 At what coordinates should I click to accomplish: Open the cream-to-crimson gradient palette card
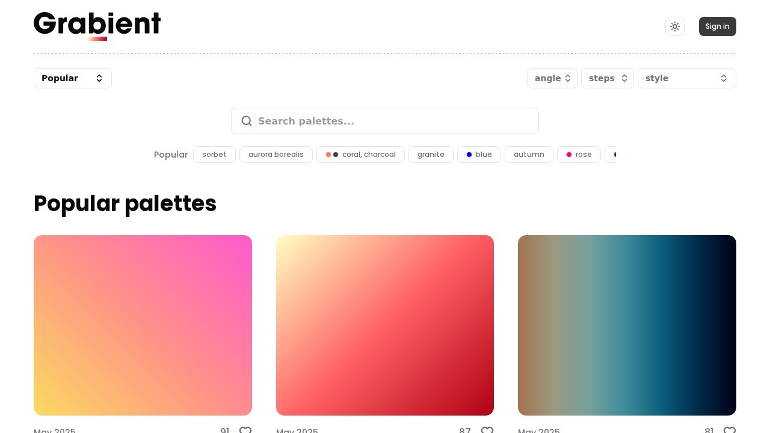[x=385, y=325]
